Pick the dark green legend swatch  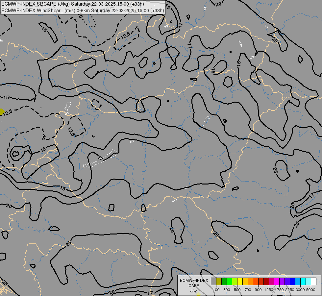[x=224, y=281]
